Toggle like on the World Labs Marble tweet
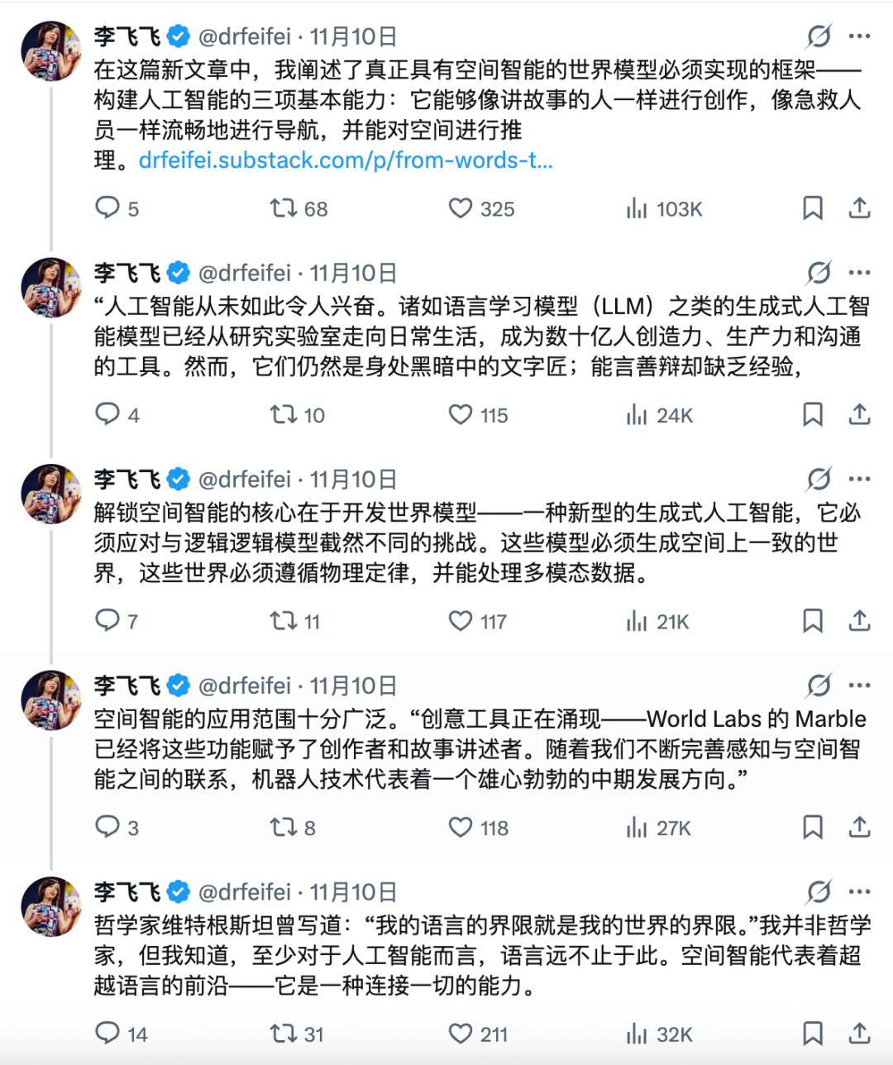 [x=460, y=828]
